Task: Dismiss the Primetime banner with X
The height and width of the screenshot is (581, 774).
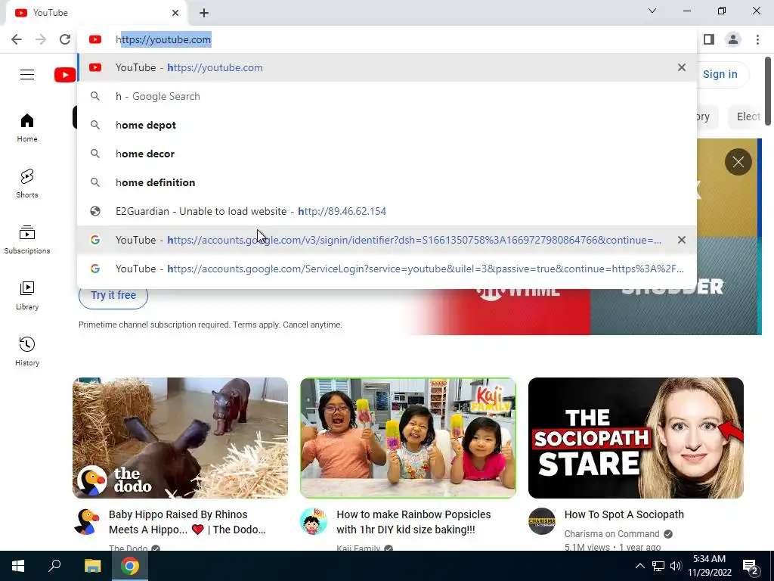Action: [x=738, y=162]
